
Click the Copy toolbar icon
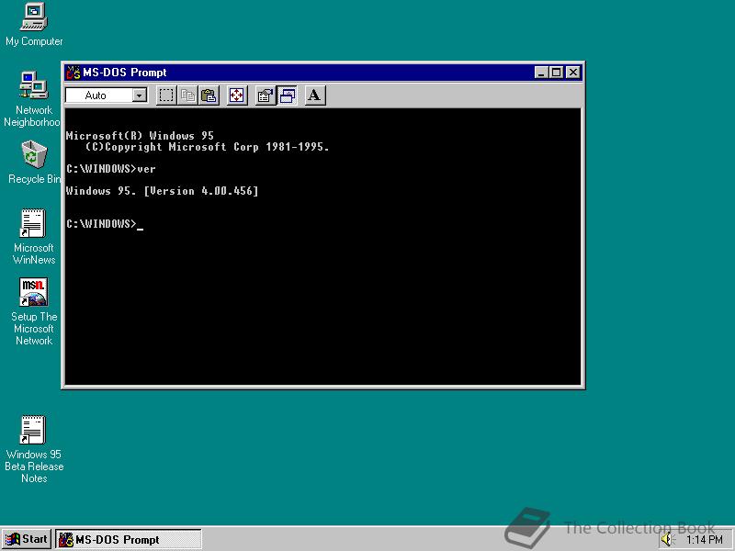[187, 96]
